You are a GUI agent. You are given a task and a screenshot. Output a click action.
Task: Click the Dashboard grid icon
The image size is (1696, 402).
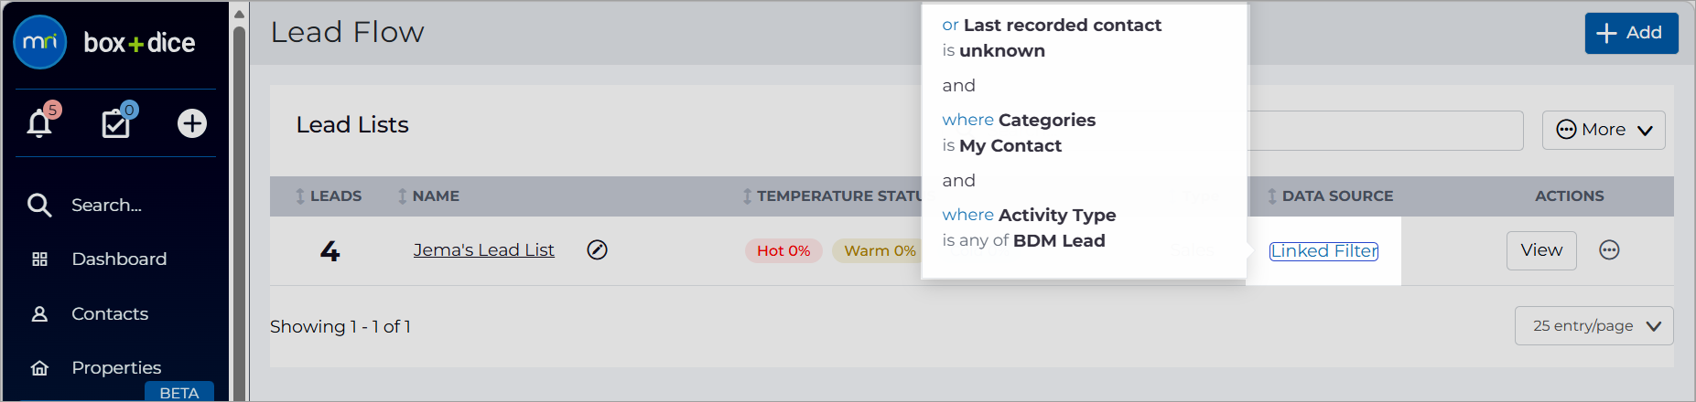pos(39,259)
